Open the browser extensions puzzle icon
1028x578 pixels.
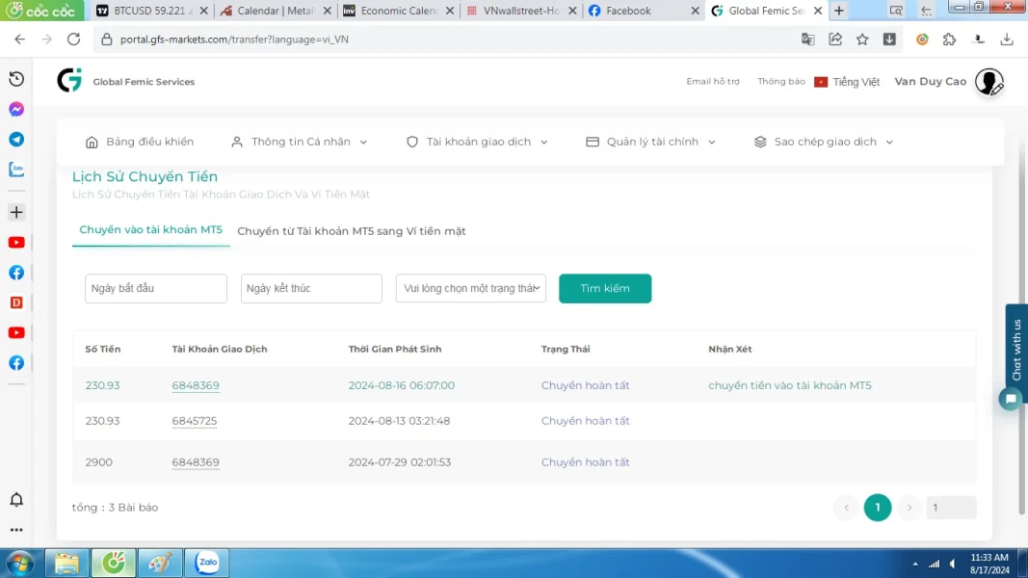point(949,39)
